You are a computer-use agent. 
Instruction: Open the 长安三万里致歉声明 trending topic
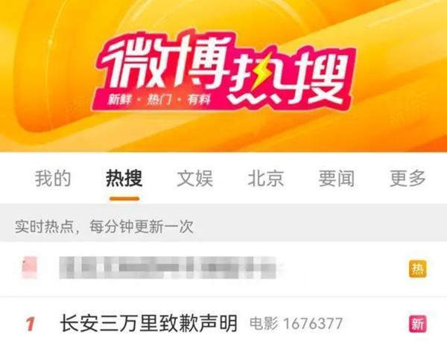149,323
